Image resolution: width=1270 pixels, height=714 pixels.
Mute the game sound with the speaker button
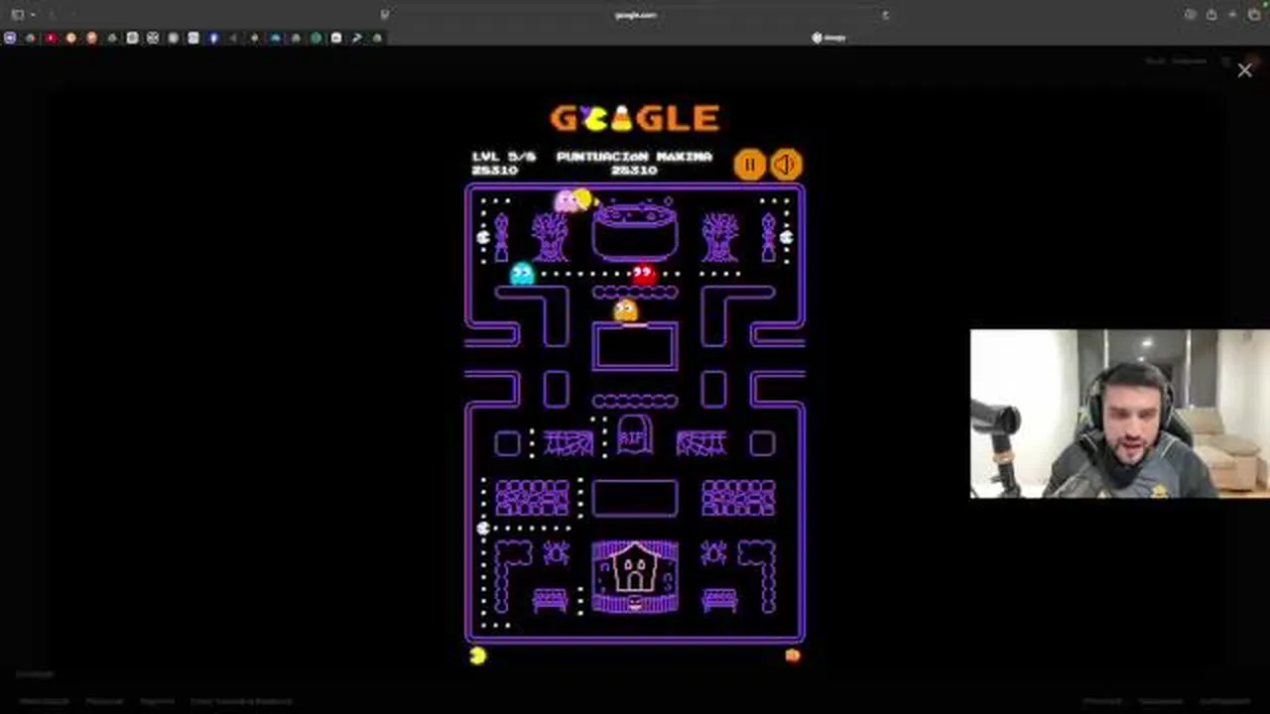coord(786,165)
